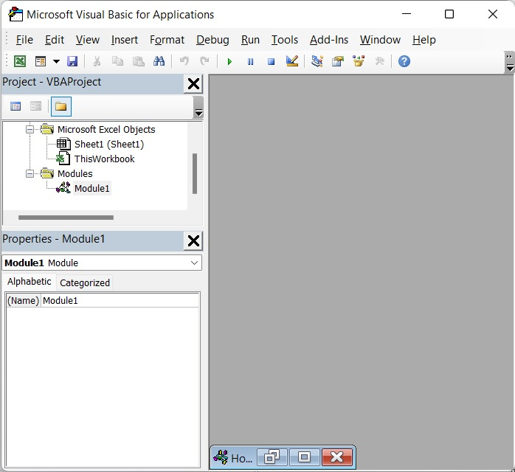Screen dimensions: 515x472
Task: Open the Help menu
Action: pyautogui.click(x=424, y=40)
